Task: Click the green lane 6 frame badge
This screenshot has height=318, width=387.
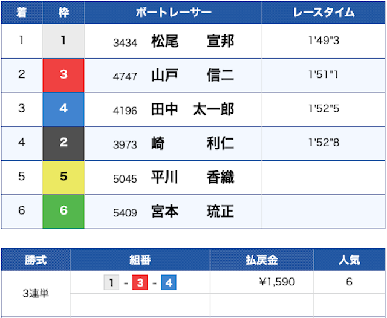Action: (x=63, y=212)
